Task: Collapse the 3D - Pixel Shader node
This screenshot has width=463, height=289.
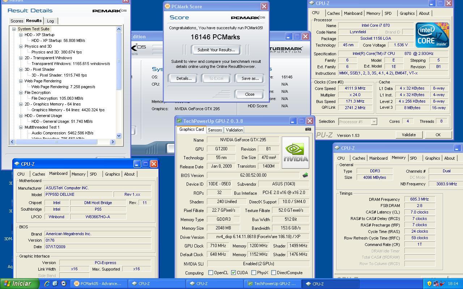Action: (21, 69)
